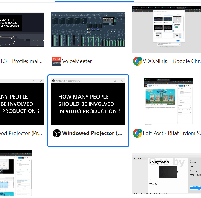Click the 'VDO.Ninja - Google Chr...' label
The image size is (201, 198).
click(172, 61)
